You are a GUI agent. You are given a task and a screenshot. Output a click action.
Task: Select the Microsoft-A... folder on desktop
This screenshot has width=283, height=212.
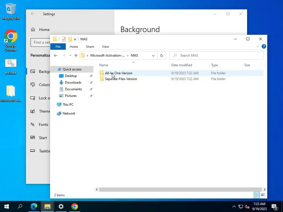(11, 94)
